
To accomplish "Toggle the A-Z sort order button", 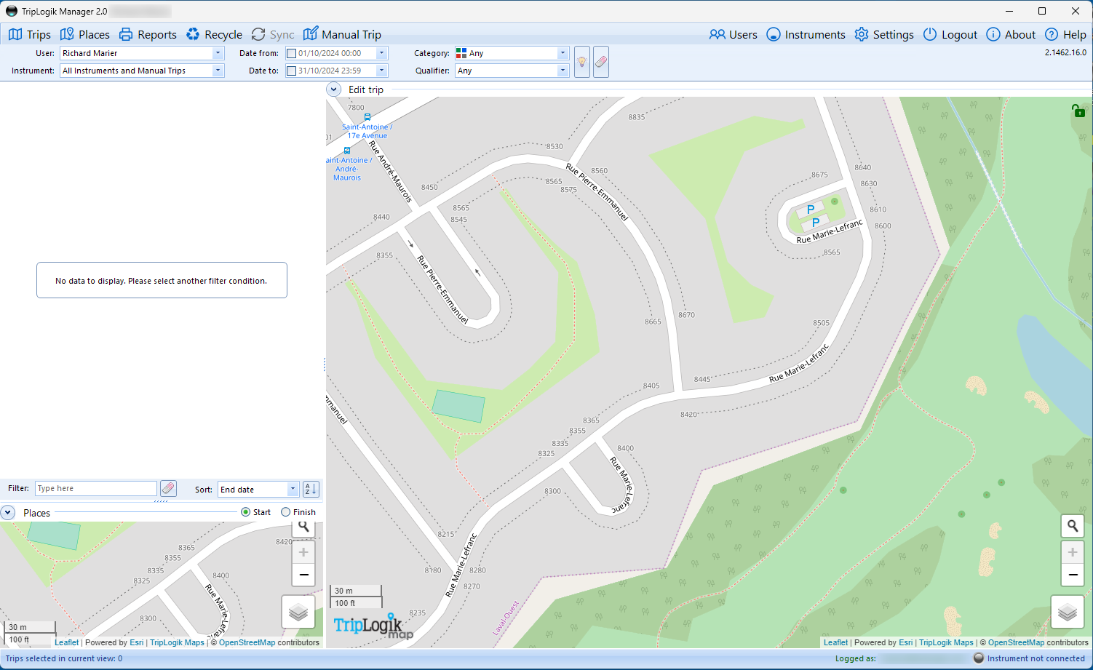I will point(311,490).
